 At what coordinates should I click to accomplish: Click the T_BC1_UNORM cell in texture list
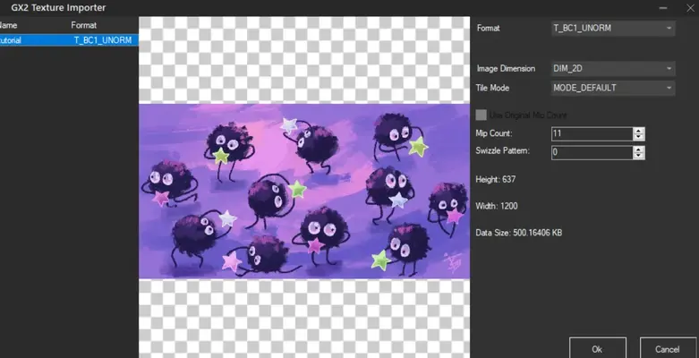(x=103, y=40)
